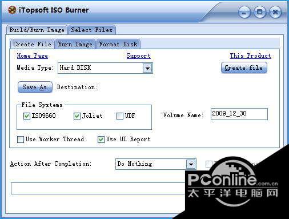Click the File Systems group label

click(42, 105)
